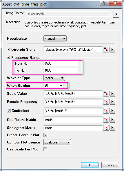Select the range selector icon for Pseudo-Frequency

(106, 102)
